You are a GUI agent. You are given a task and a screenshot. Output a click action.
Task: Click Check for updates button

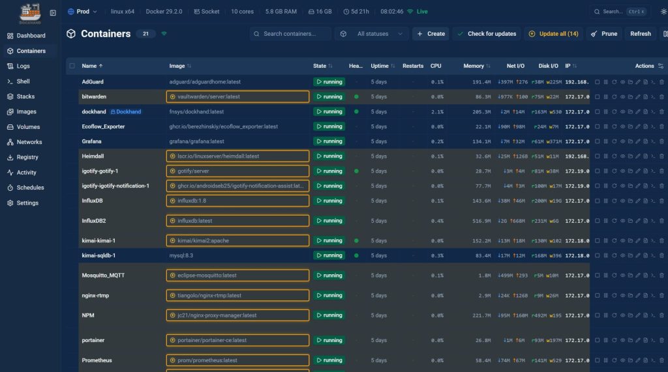tap(487, 34)
